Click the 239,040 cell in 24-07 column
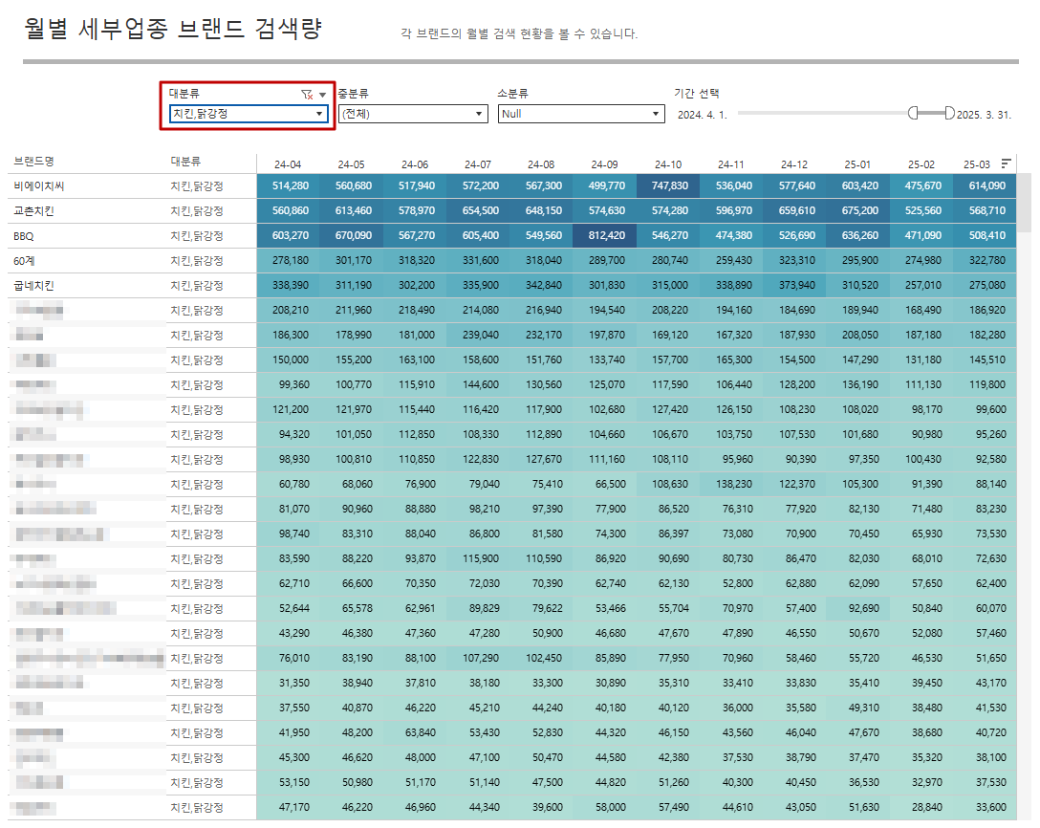 [x=478, y=335]
